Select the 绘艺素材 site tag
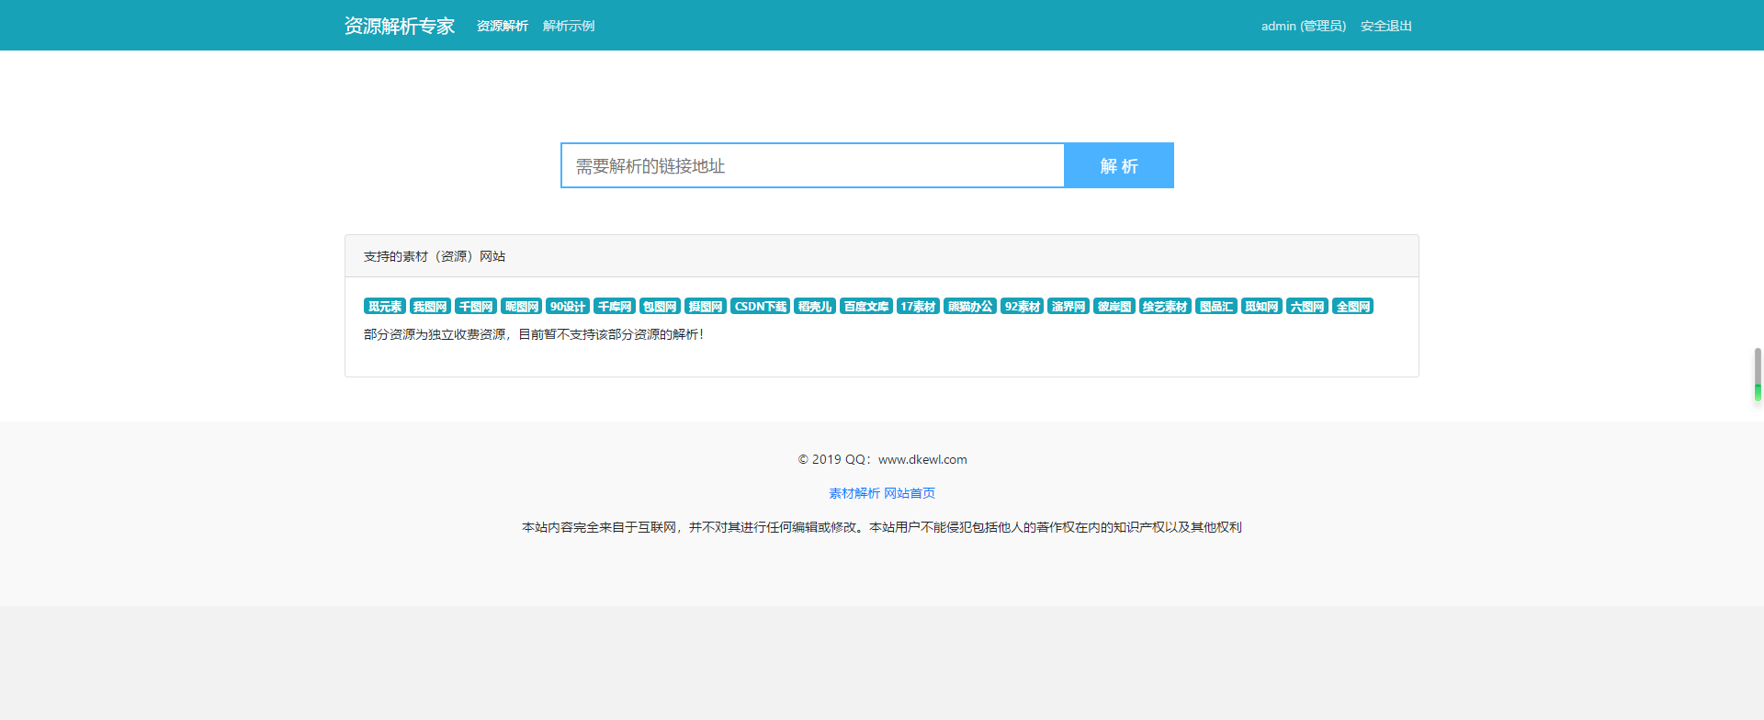The width and height of the screenshot is (1764, 720). point(1165,307)
